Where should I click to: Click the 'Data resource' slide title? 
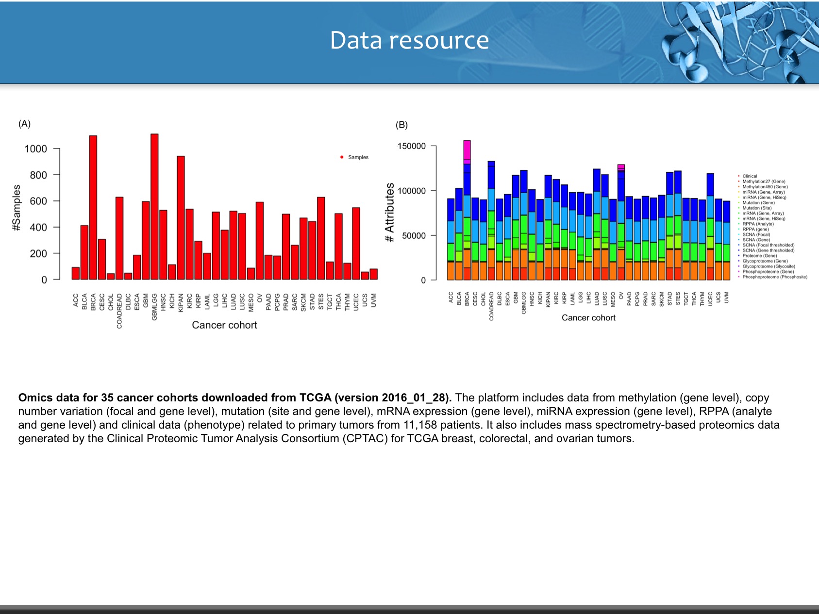(409, 40)
